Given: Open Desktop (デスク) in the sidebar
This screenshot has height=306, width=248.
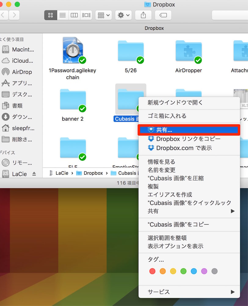Looking at the screenshot, I should coord(17,95).
